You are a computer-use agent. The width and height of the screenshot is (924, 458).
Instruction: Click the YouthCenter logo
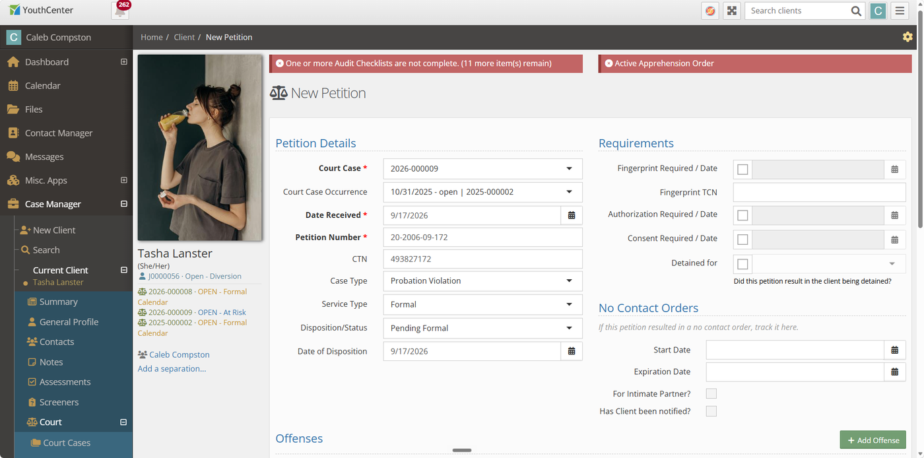[x=41, y=10]
